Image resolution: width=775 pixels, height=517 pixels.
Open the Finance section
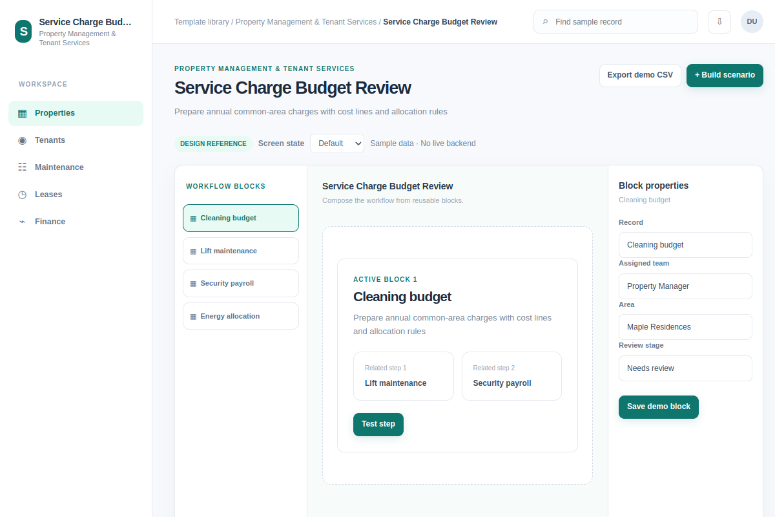click(76, 222)
